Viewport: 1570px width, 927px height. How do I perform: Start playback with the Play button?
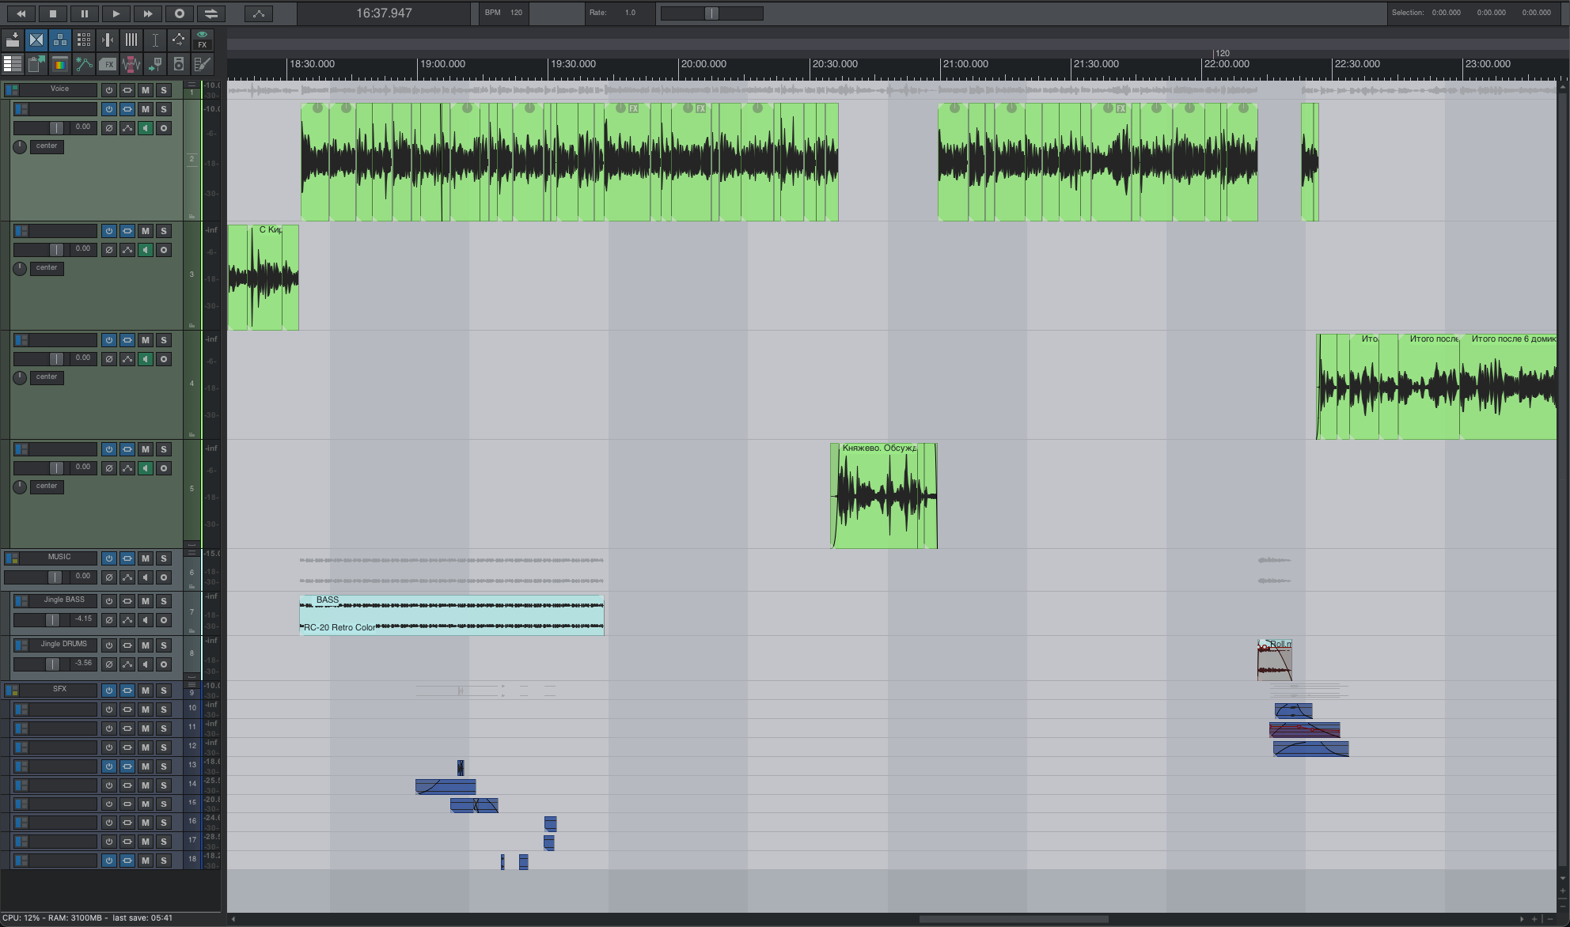116,13
